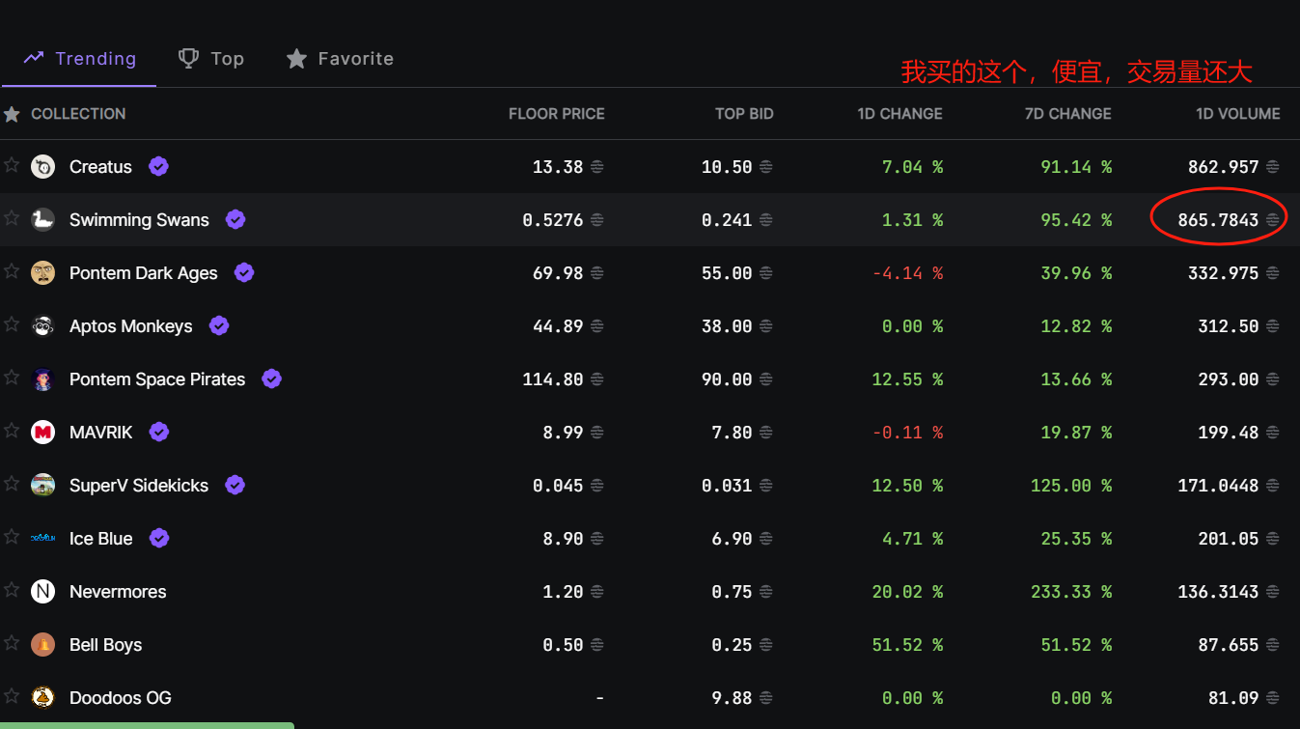
Task: Click the star icon in the column header
Action: point(12,114)
